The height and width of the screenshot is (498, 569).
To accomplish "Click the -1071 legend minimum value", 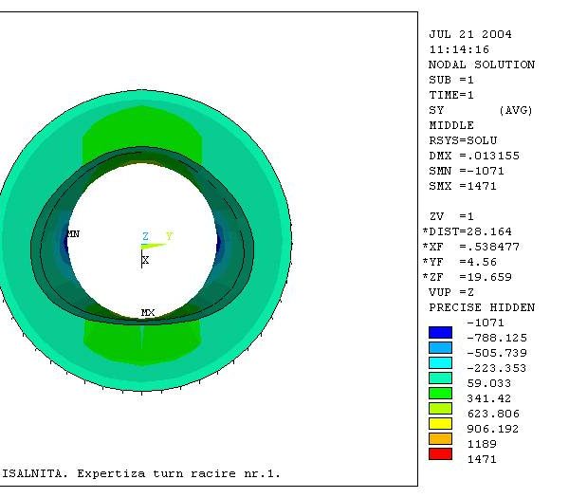I will pos(486,323).
